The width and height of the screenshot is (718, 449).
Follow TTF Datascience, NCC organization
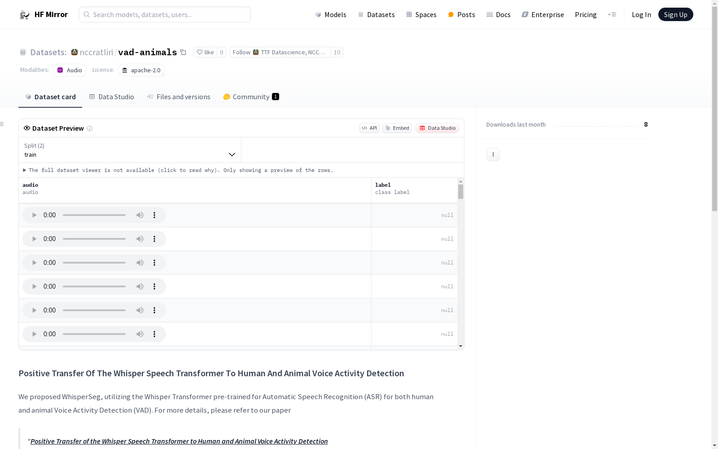click(x=280, y=52)
